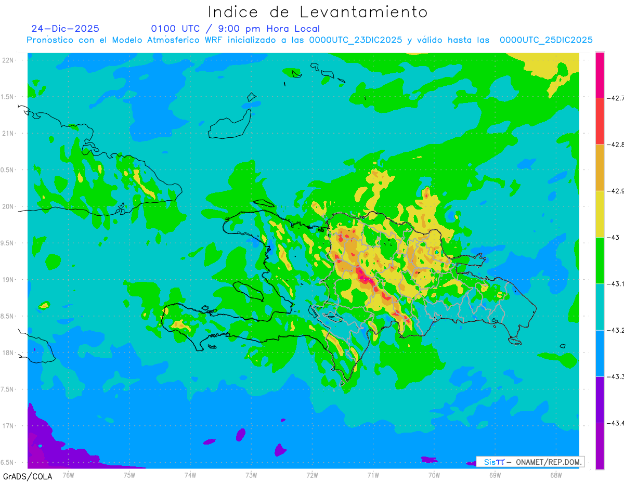Select the date text '24-Dic-2025'
The width and height of the screenshot is (624, 482).
[x=66, y=29]
